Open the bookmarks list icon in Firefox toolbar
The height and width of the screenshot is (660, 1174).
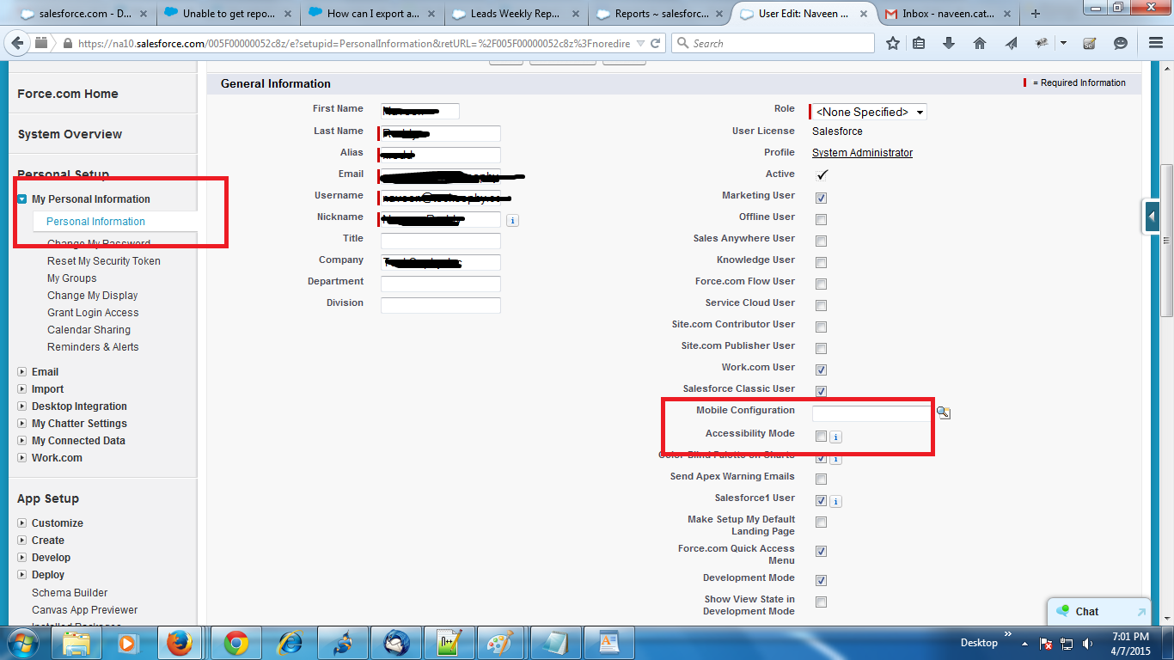tap(920, 43)
